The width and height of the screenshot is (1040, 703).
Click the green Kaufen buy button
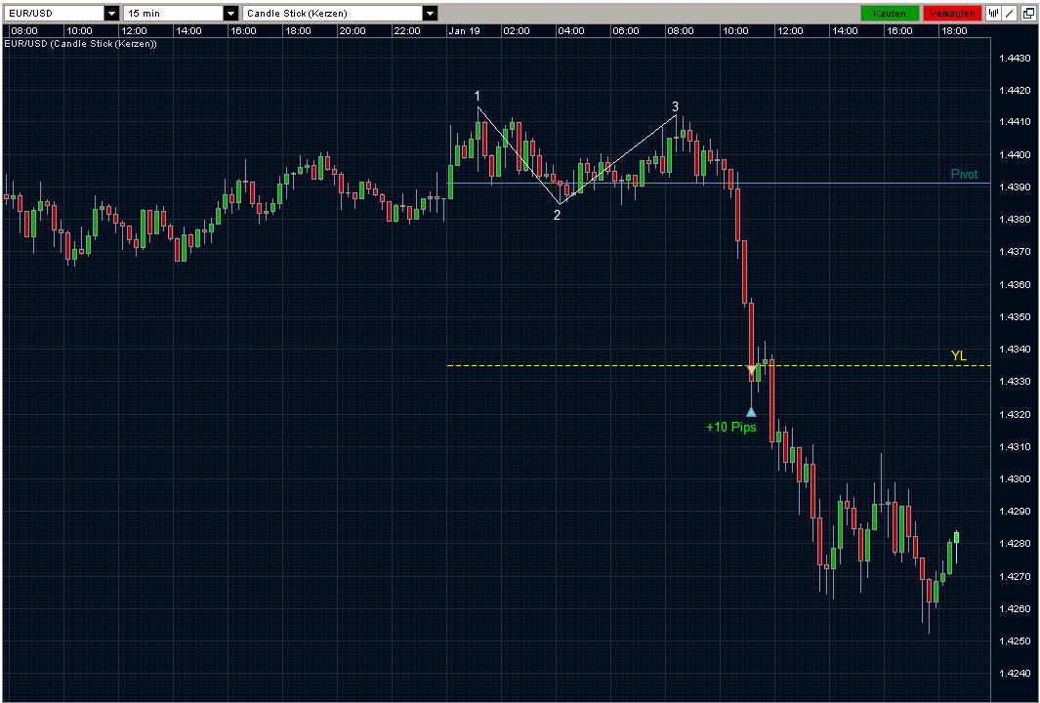click(890, 14)
